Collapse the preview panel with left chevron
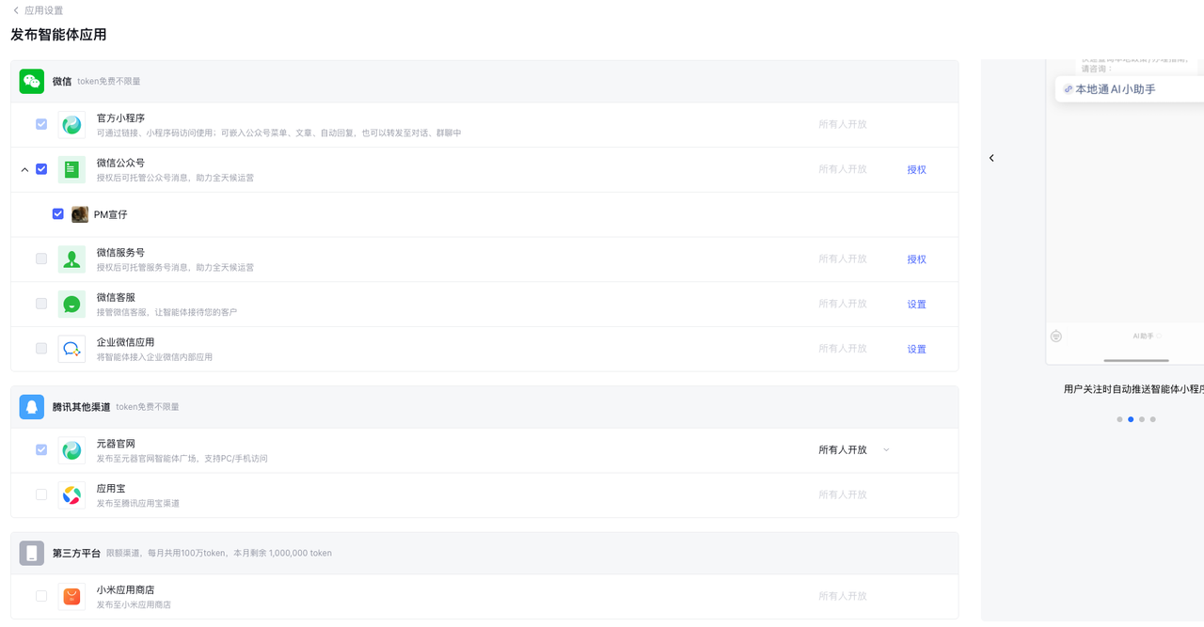This screenshot has width=1204, height=627. (x=991, y=158)
